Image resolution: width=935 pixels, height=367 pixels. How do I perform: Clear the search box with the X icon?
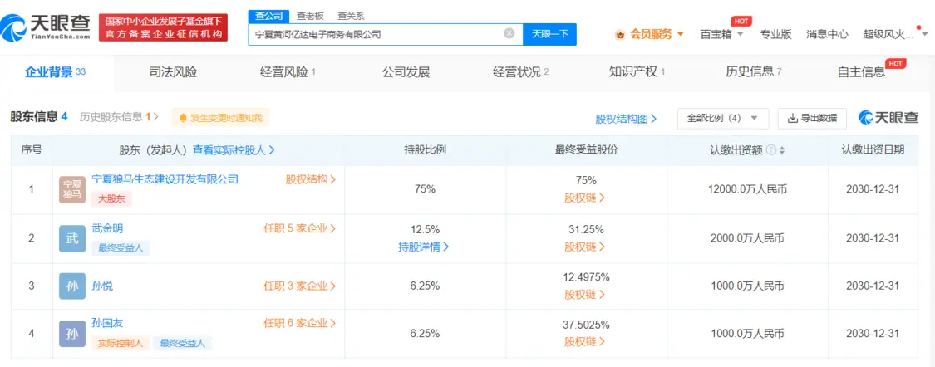coord(509,34)
